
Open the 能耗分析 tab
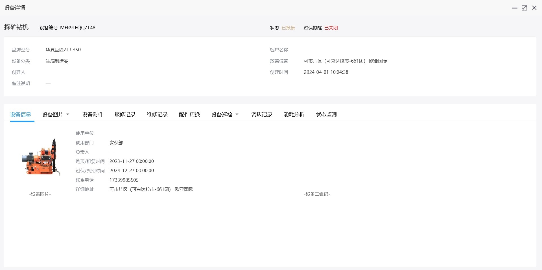point(294,114)
